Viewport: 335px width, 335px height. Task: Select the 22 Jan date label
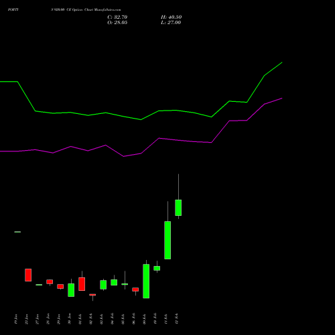point(27,319)
